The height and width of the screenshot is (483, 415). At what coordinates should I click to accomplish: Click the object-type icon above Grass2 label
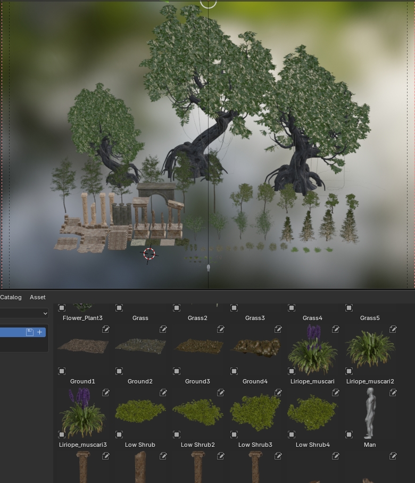(177, 307)
